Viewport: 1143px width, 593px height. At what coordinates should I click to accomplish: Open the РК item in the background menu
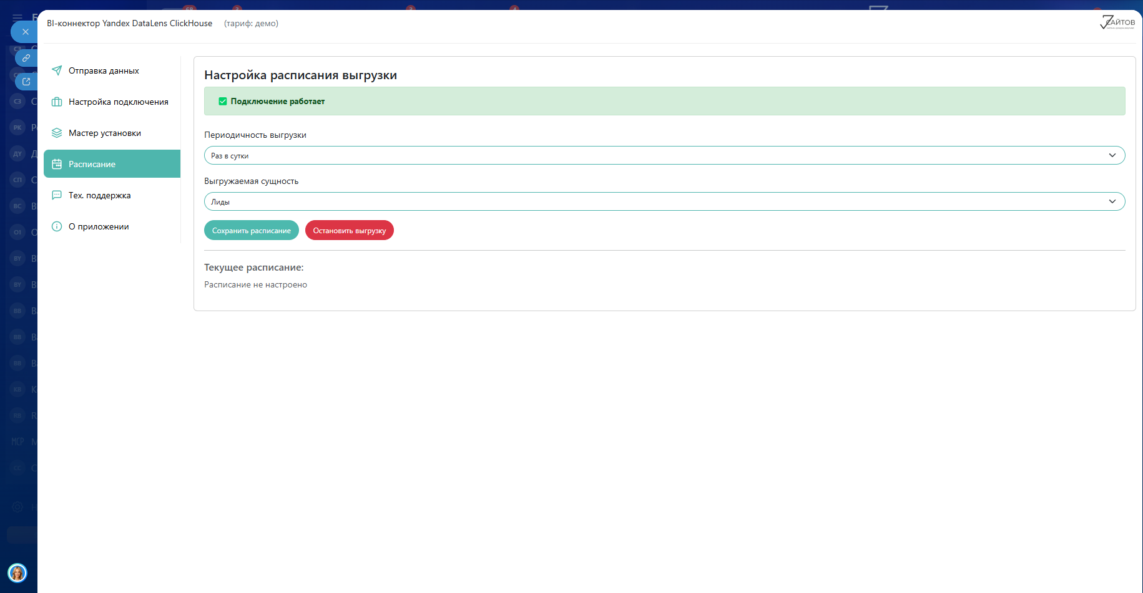[x=17, y=128]
